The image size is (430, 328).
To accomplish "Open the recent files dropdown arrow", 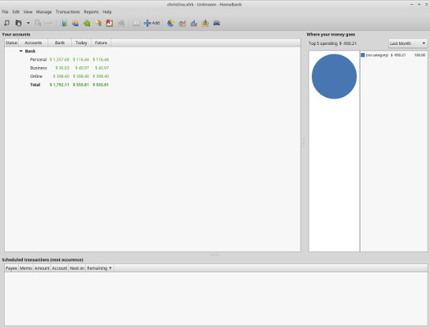I will 28,23.
